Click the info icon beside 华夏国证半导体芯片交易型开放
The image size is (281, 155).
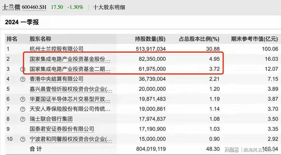coord(23,99)
